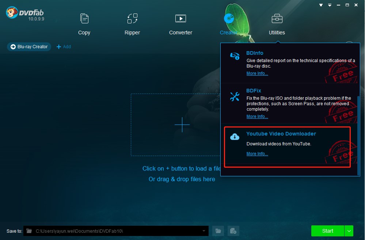
Task: Select Youtube Video Downloader title
Action: (281, 134)
